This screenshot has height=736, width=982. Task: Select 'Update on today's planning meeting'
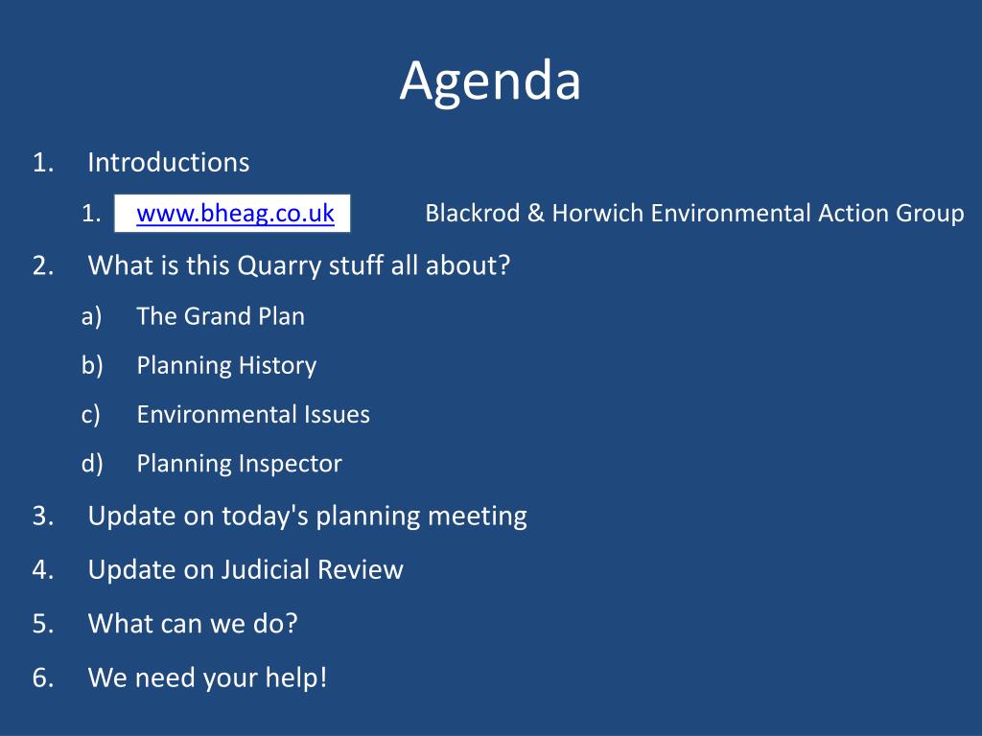coord(308,517)
